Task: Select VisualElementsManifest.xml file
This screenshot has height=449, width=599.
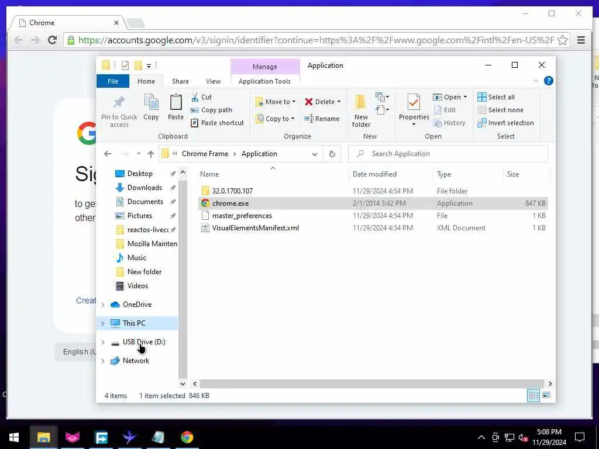Action: pyautogui.click(x=374, y=228)
